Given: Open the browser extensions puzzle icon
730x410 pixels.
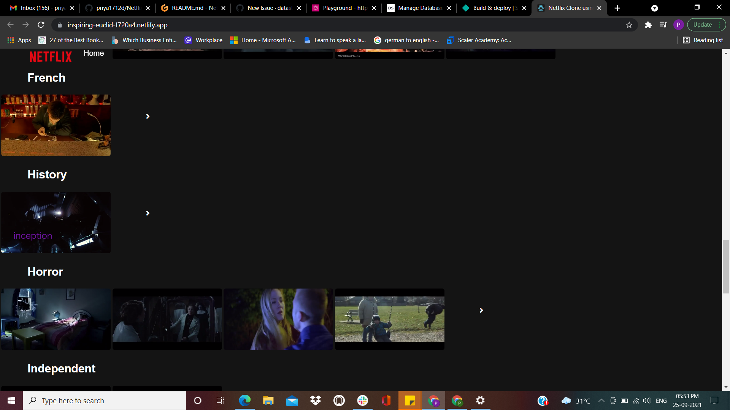Looking at the screenshot, I should 648,25.
